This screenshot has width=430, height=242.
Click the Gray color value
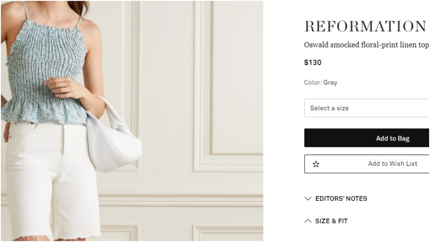coord(330,82)
